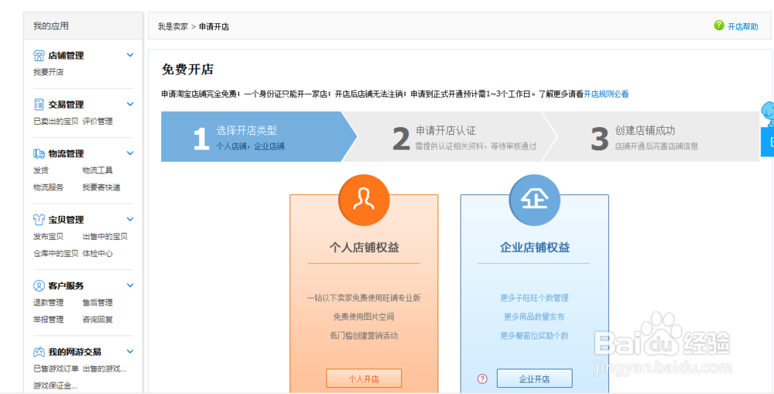The image size is (774, 394).
Task: Open 仓库中的宝贝 in the sidebar
Action: point(55,253)
